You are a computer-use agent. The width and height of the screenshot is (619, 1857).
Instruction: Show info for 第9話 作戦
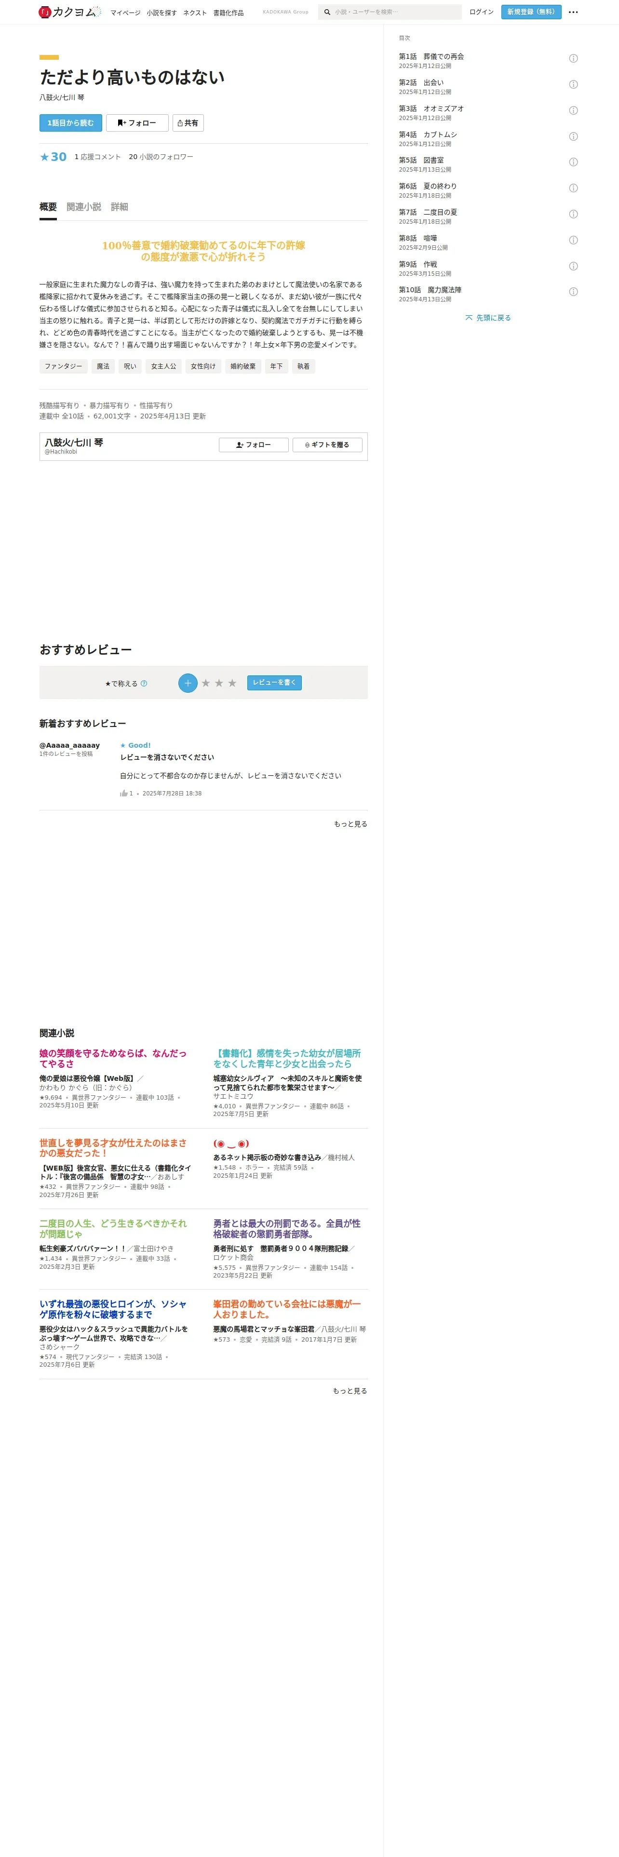tap(573, 266)
